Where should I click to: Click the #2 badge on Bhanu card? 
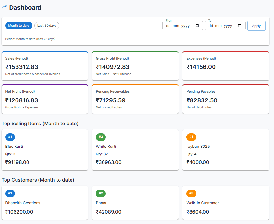101,193
